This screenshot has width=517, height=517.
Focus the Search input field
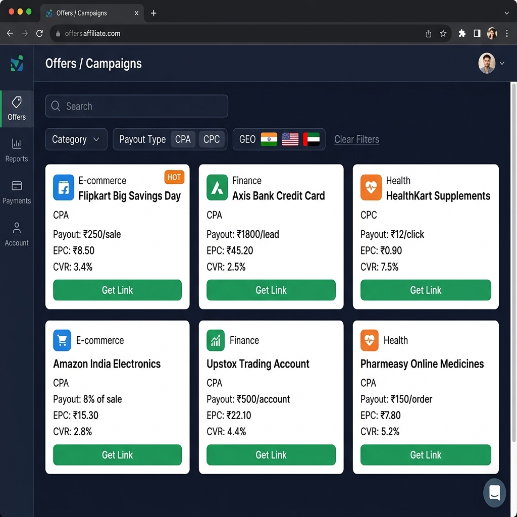pyautogui.click(x=136, y=106)
